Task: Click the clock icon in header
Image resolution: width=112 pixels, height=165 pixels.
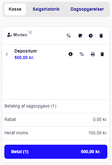Action: click(91, 36)
